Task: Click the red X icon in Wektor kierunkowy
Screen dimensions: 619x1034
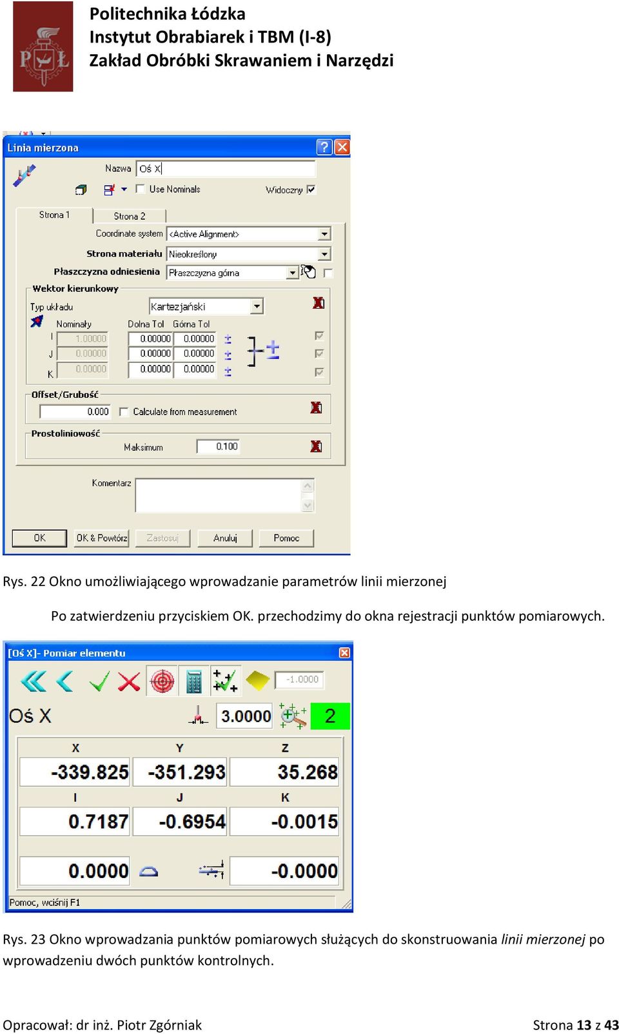Action: click(318, 303)
